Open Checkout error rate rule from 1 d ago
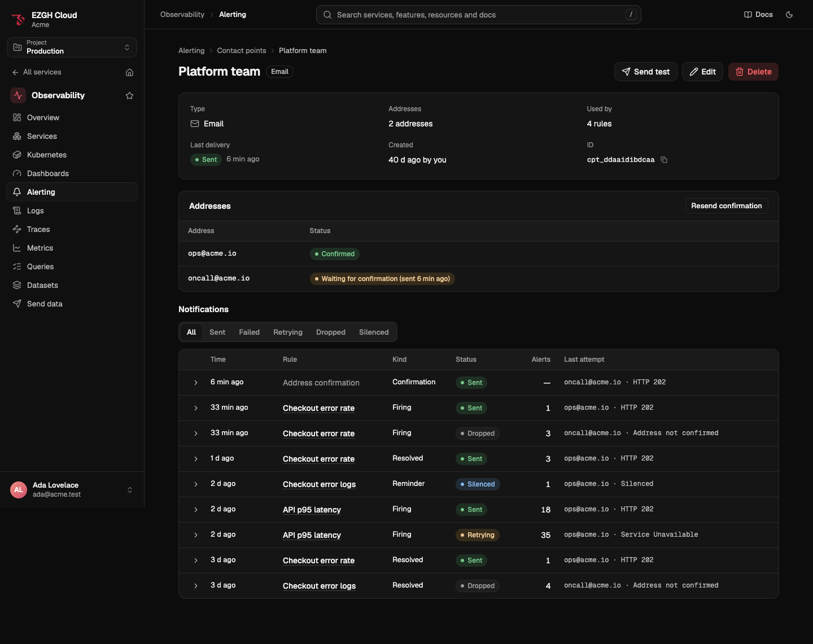The height and width of the screenshot is (644, 813). 318,459
